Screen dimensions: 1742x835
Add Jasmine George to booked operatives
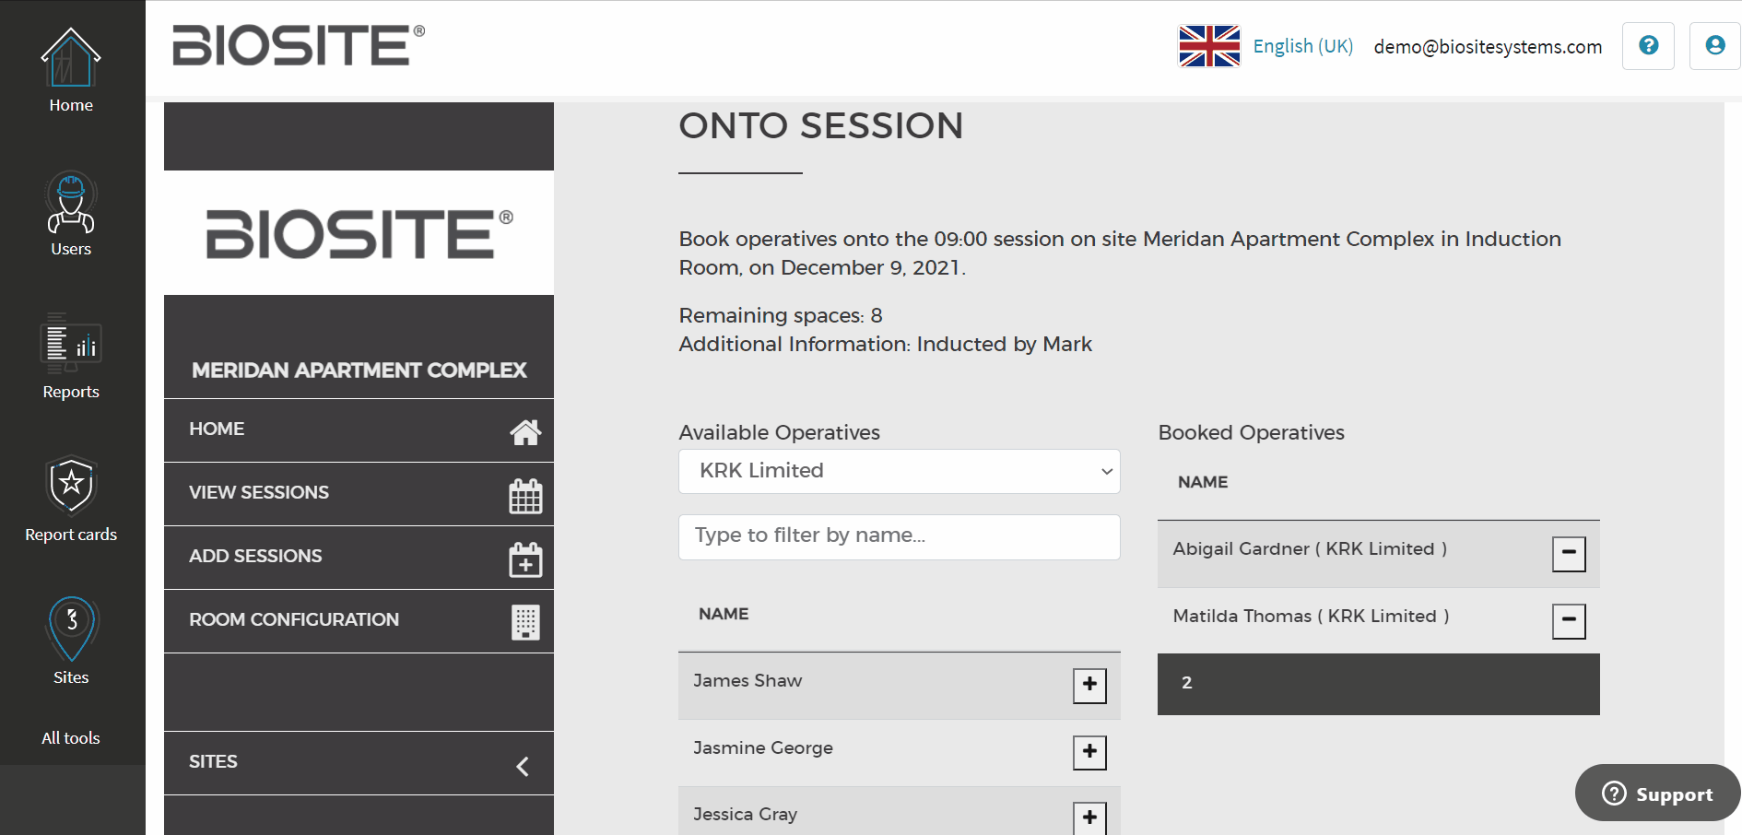pos(1089,752)
